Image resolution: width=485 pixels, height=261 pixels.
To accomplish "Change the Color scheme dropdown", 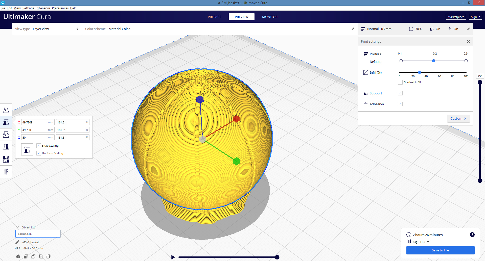I will [x=119, y=29].
